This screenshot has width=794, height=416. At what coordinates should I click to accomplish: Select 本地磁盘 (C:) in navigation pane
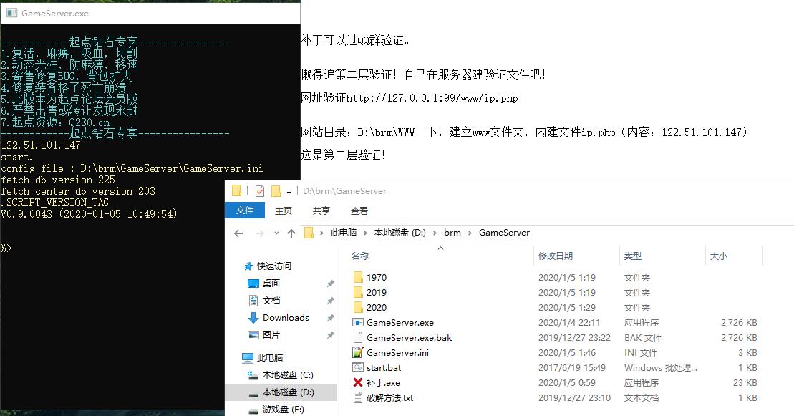click(287, 375)
